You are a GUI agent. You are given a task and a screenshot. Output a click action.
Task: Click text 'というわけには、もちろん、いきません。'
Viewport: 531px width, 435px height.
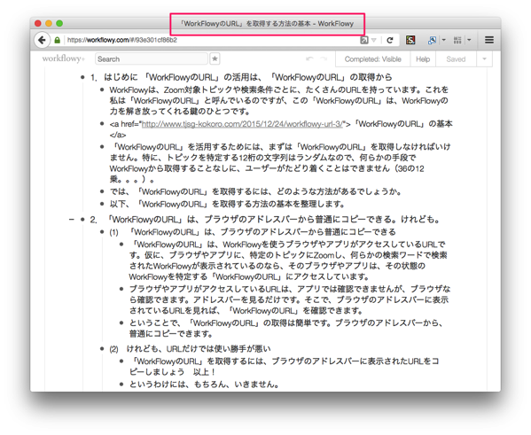[x=204, y=385]
